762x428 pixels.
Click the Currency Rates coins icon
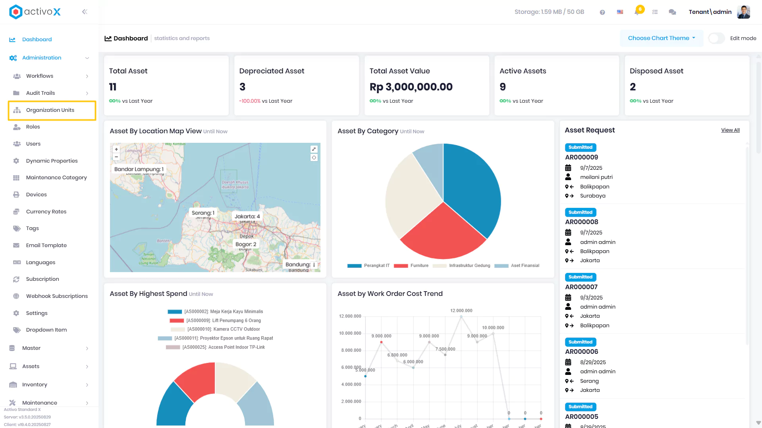16,212
